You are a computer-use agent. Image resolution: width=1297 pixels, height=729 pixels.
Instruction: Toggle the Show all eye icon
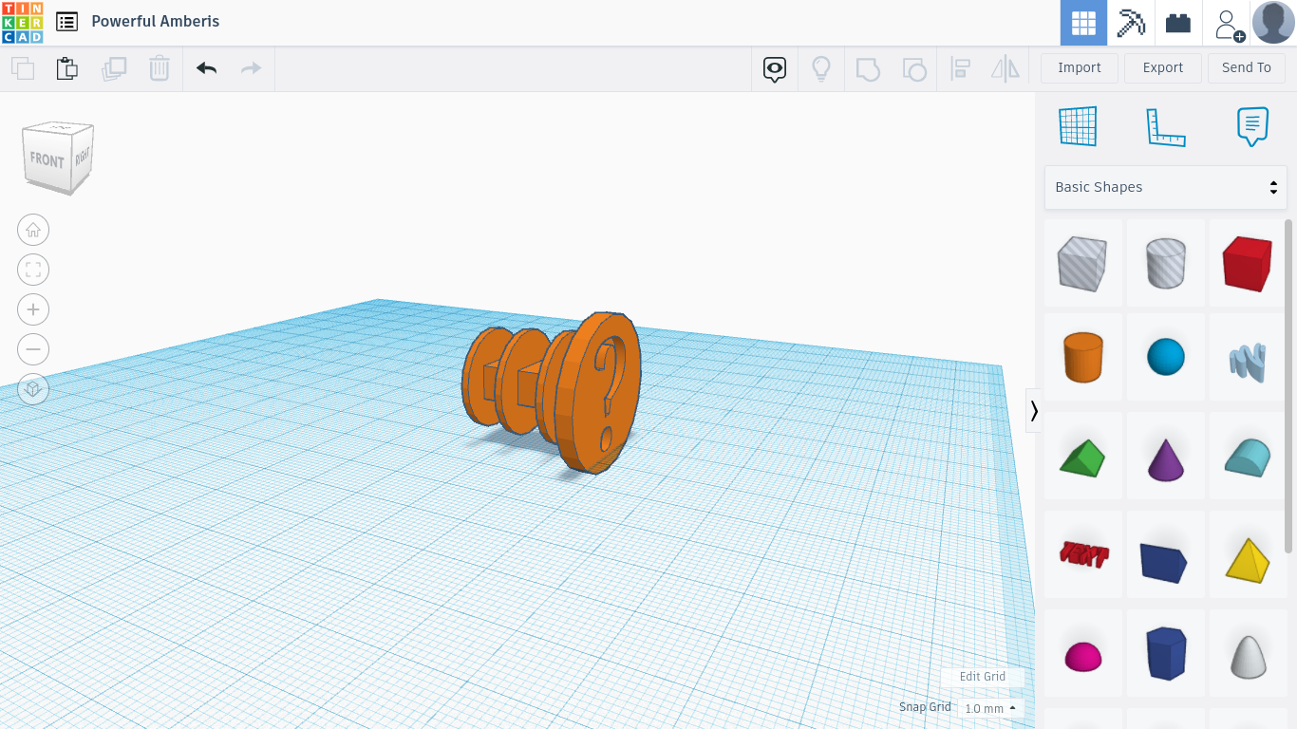click(775, 68)
